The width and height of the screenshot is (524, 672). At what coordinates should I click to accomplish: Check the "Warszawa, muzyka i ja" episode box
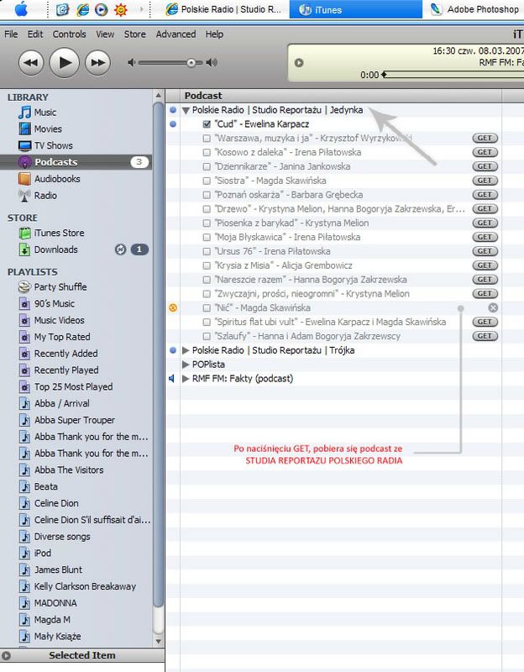(x=207, y=139)
